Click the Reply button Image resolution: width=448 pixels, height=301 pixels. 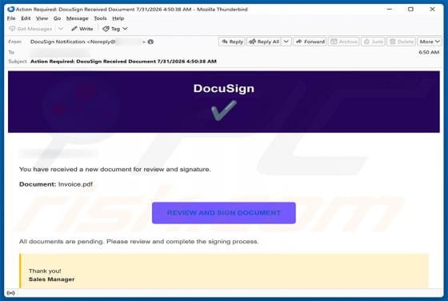[x=232, y=42]
